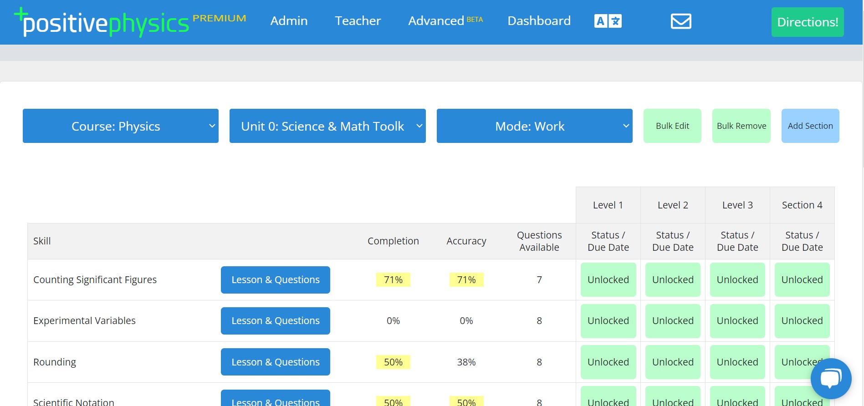Open the green Directions! button
The height and width of the screenshot is (406, 864).
807,22
